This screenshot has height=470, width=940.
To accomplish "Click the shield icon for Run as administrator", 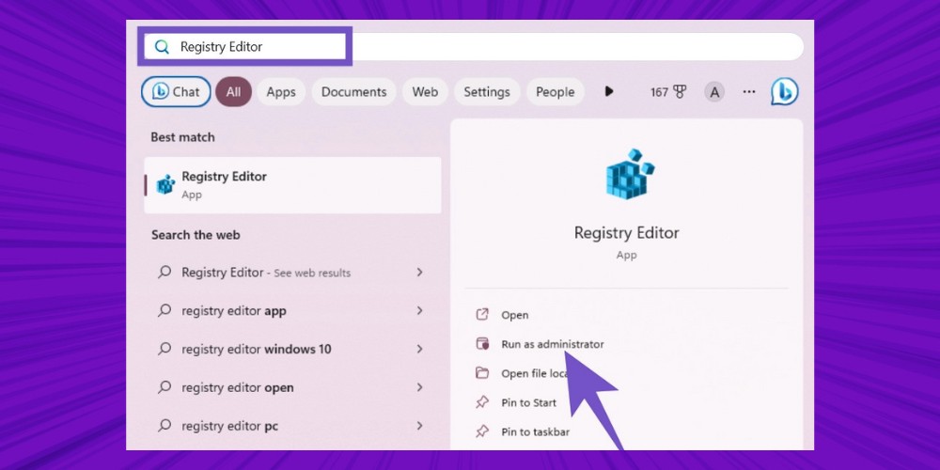I will coord(482,343).
